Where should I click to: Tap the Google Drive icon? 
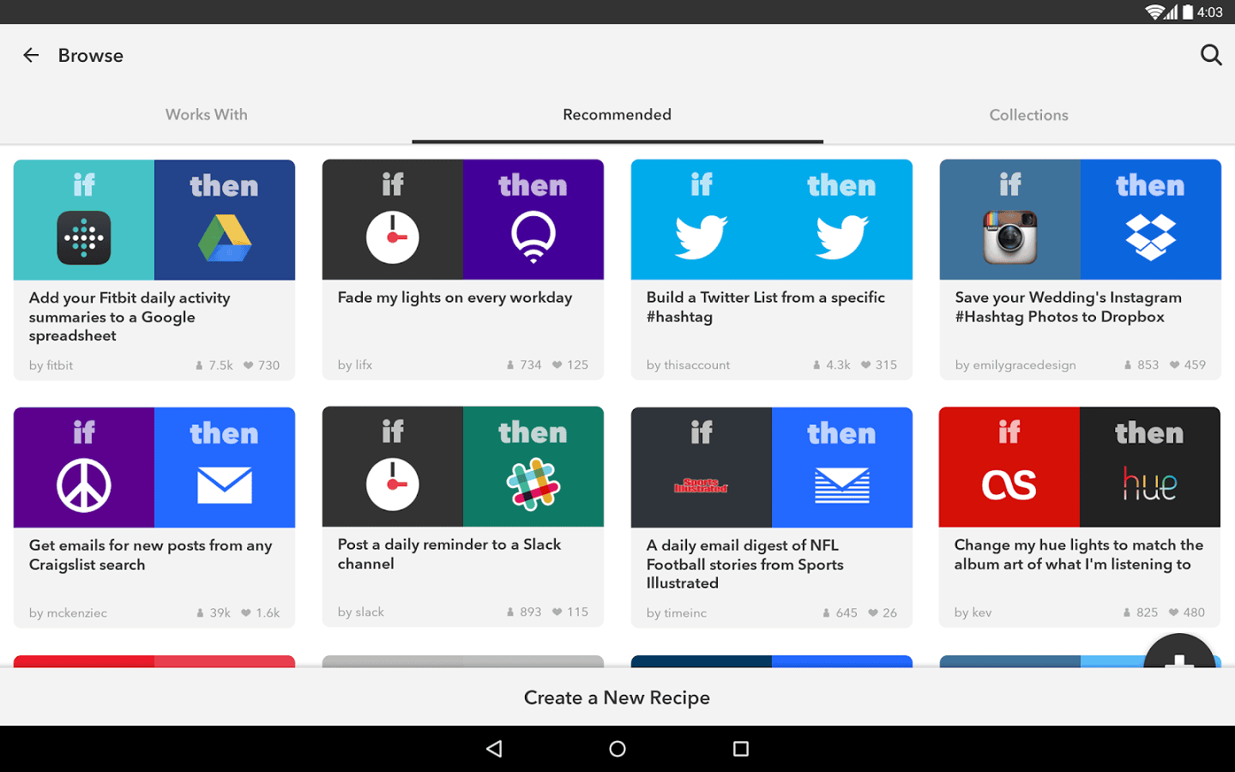point(225,238)
